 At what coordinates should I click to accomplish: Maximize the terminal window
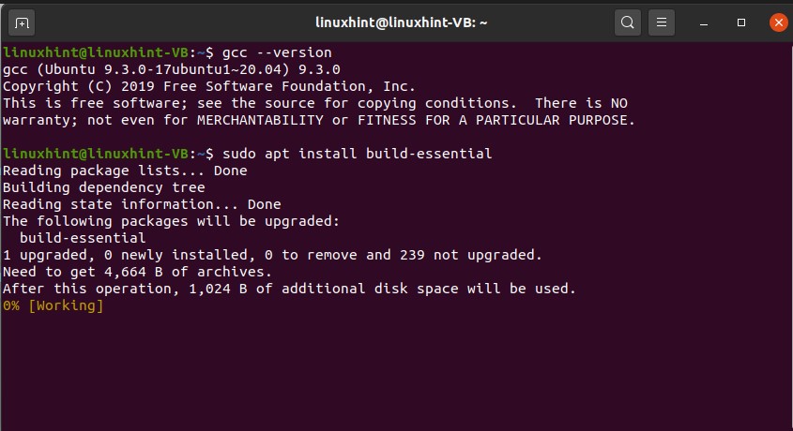coord(740,22)
